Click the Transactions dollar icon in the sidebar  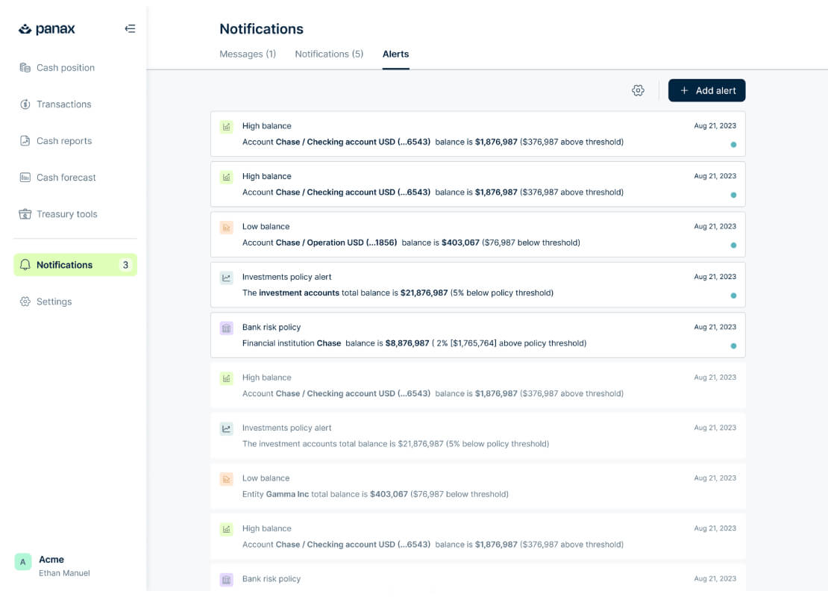pos(25,104)
